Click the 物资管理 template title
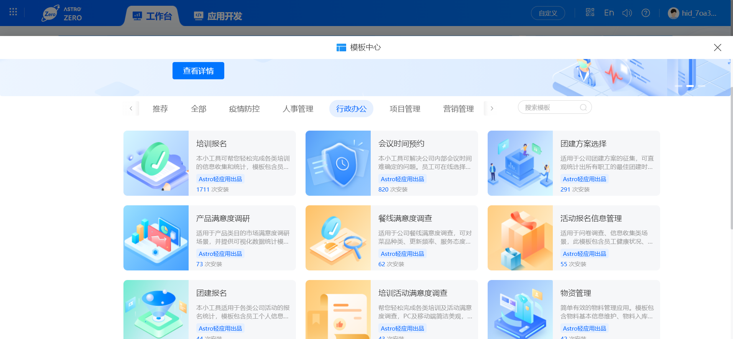The height and width of the screenshot is (339, 733). [x=576, y=293]
